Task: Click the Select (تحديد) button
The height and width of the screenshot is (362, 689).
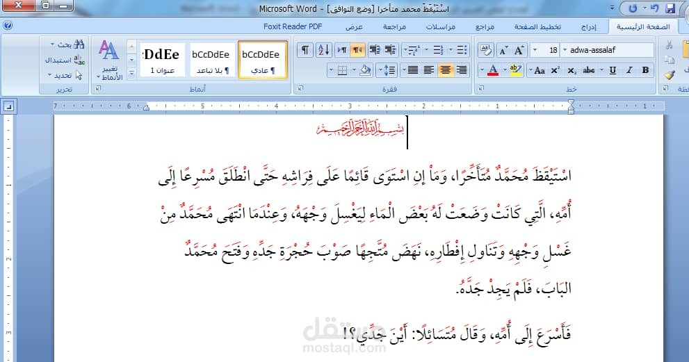Action: click(65, 75)
